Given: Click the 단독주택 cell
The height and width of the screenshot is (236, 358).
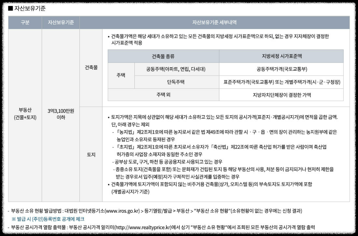Looking at the screenshot, I should pos(176,82).
